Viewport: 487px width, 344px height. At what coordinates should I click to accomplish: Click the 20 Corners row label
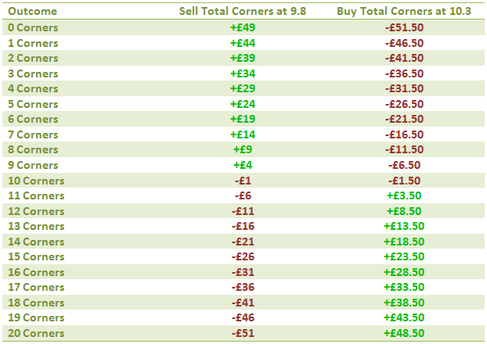36,333
